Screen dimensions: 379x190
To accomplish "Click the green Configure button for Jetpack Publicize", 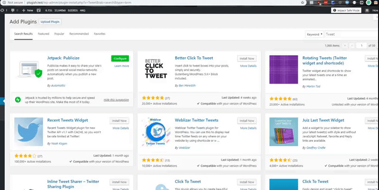I will coord(120,59).
